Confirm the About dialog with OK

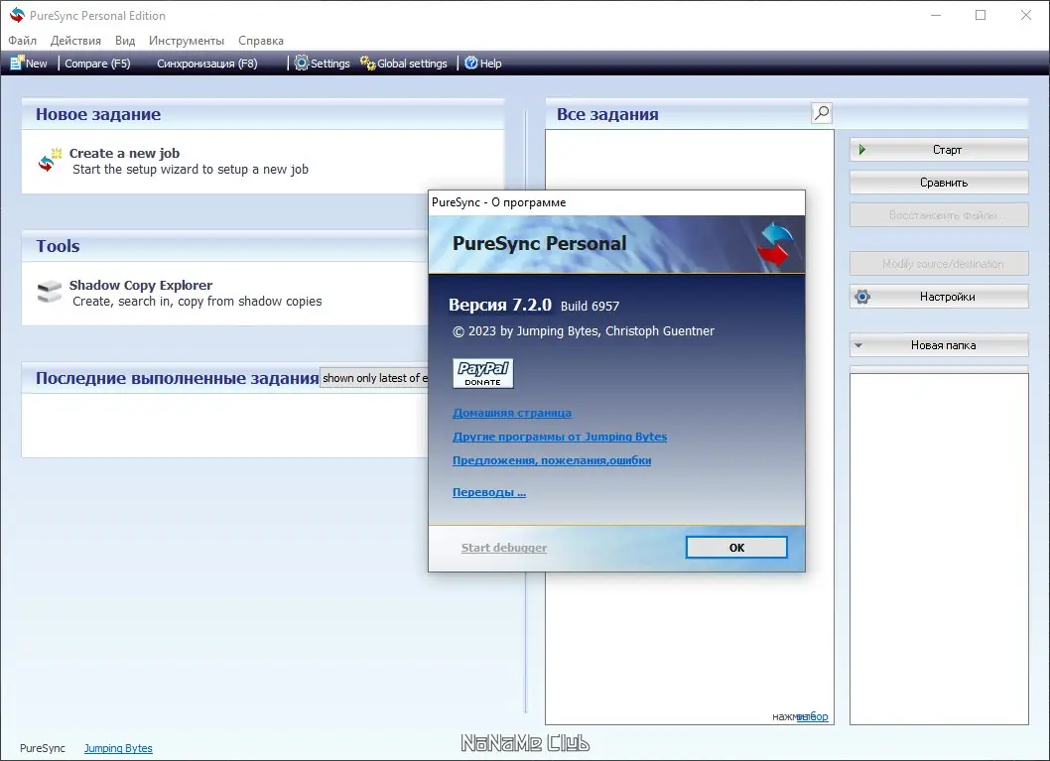(x=736, y=548)
